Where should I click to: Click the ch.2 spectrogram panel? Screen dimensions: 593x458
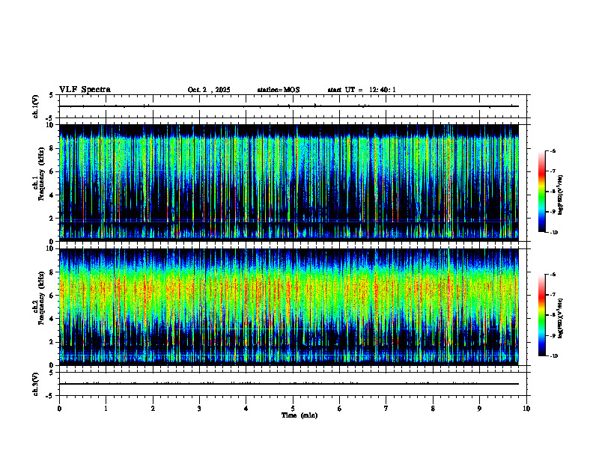288,307
